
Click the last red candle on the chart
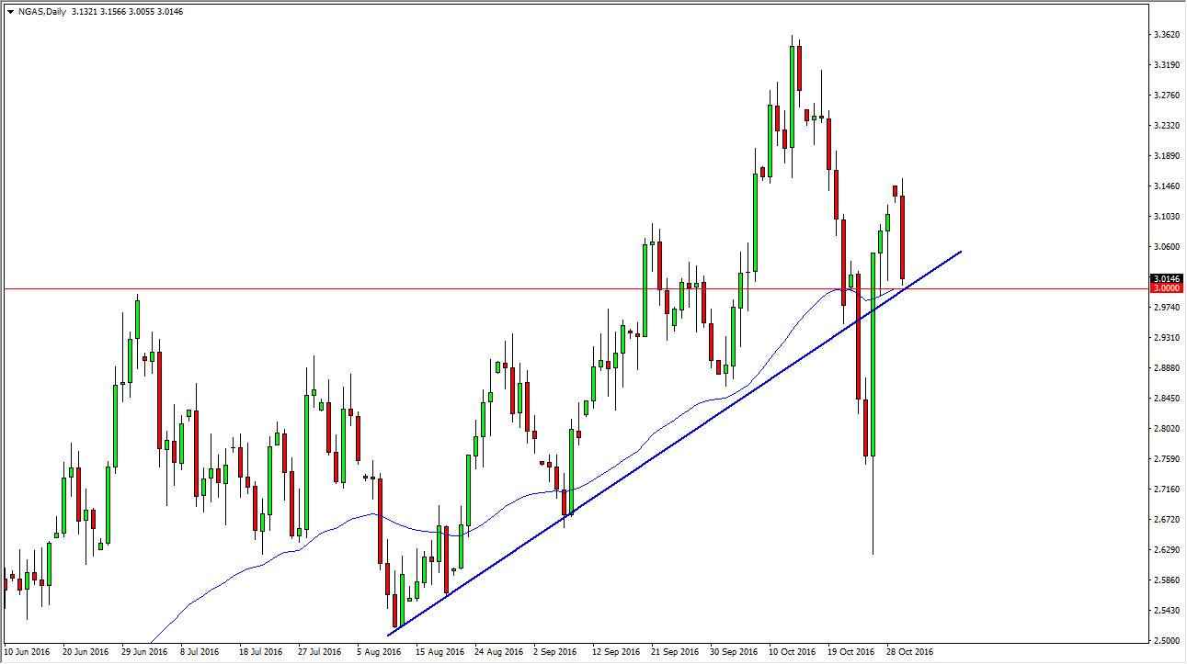click(x=903, y=237)
